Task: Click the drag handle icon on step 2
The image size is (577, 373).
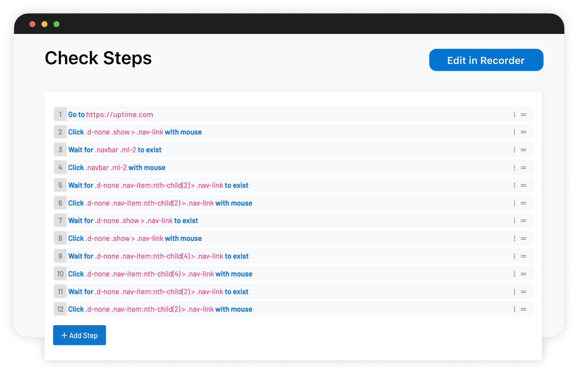Action: point(523,132)
